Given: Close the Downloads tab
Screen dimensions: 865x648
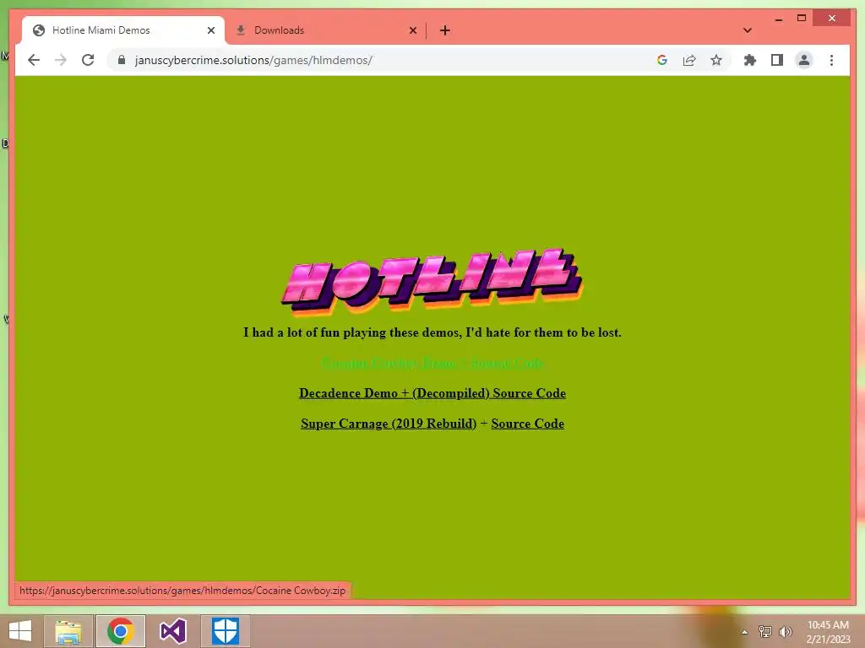Looking at the screenshot, I should pos(412,30).
